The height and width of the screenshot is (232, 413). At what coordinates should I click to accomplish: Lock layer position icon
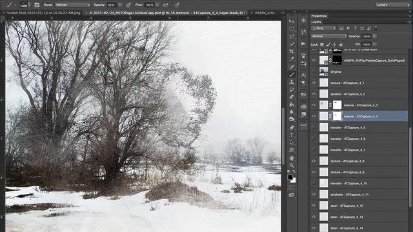(x=334, y=44)
